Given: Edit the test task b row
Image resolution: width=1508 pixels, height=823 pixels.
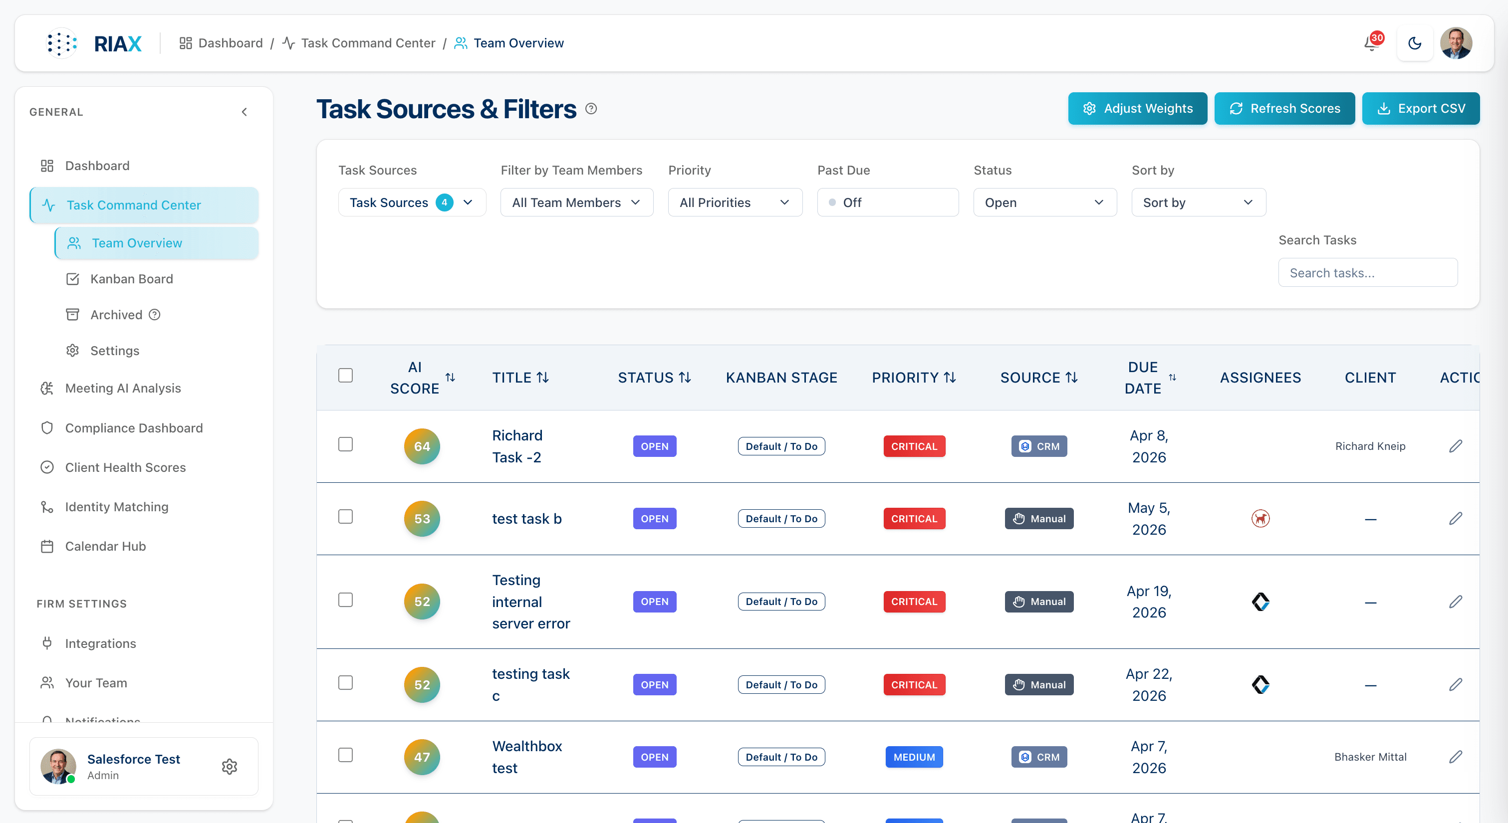Looking at the screenshot, I should (1456, 519).
